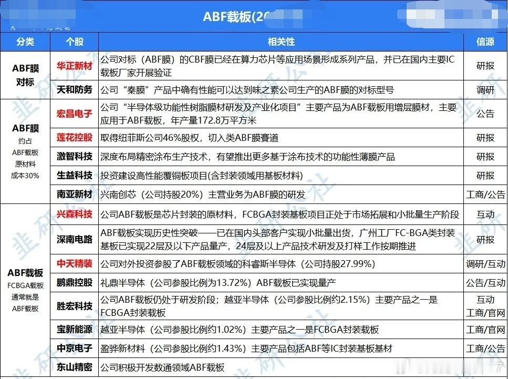Viewport: 508px width, 379px height.
Task: Click stock name 鹏鼎控股
Action: (75, 282)
